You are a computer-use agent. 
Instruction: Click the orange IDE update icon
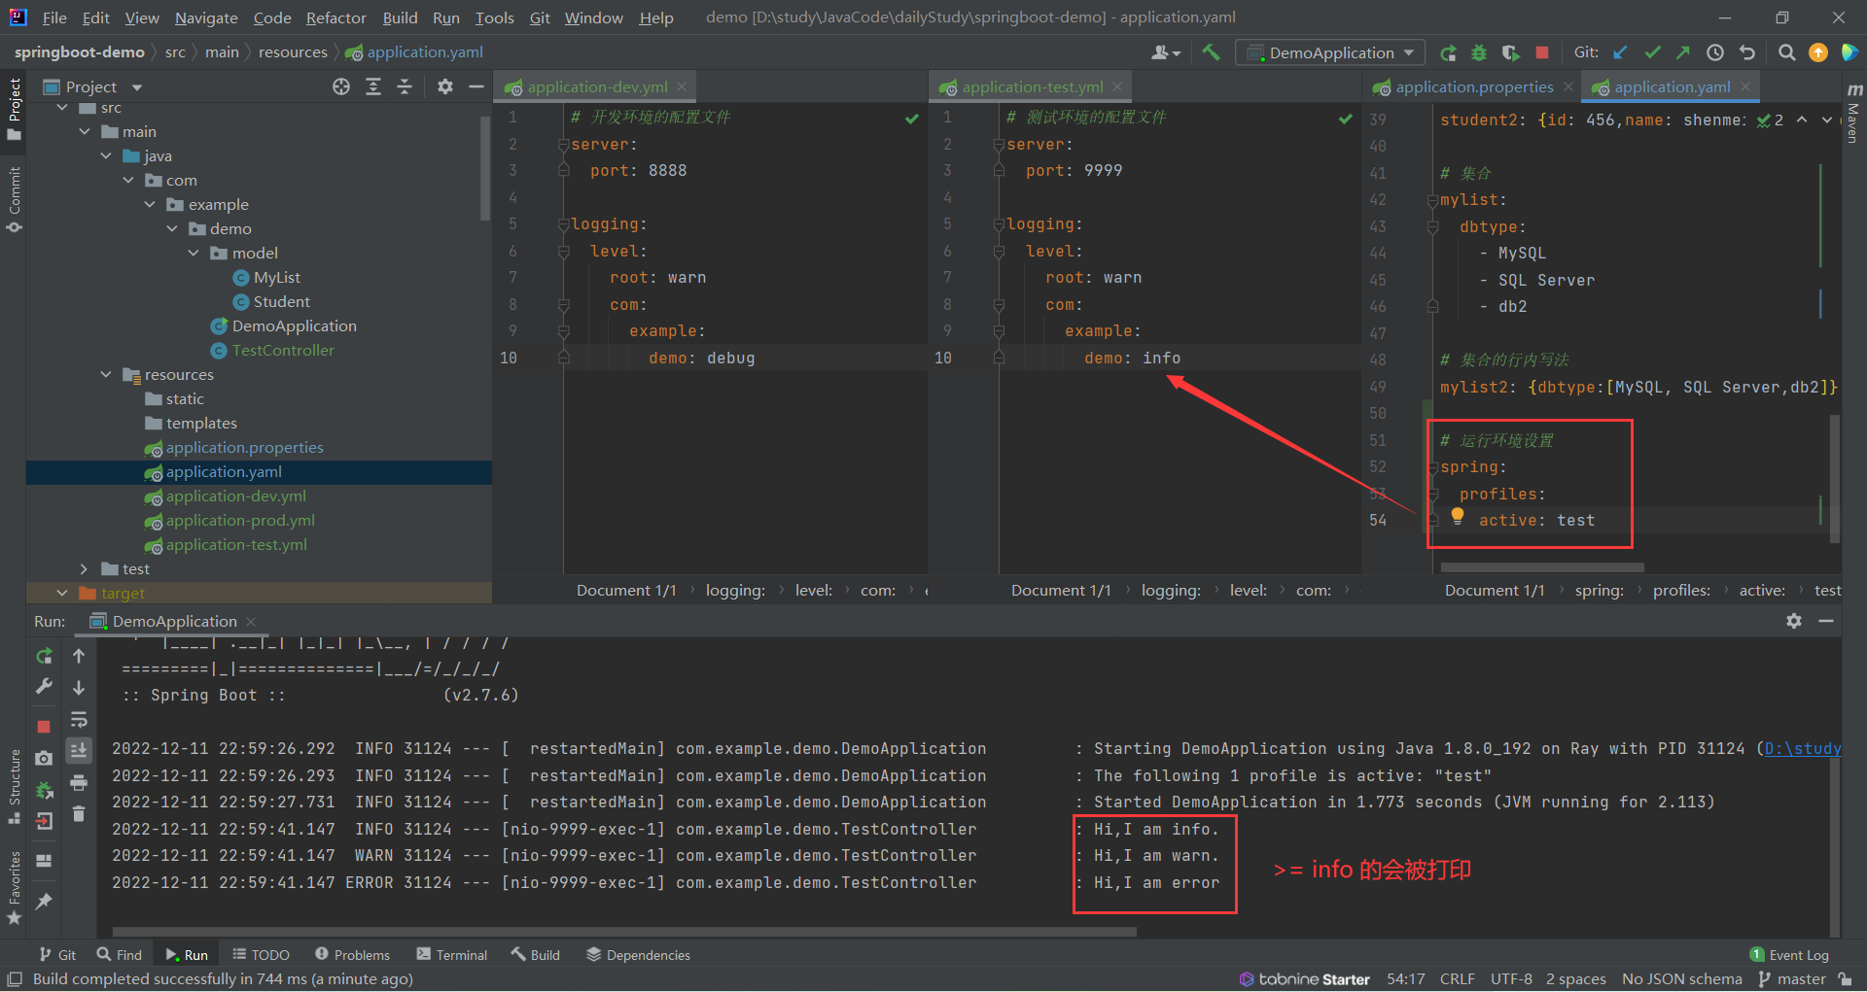1817,52
